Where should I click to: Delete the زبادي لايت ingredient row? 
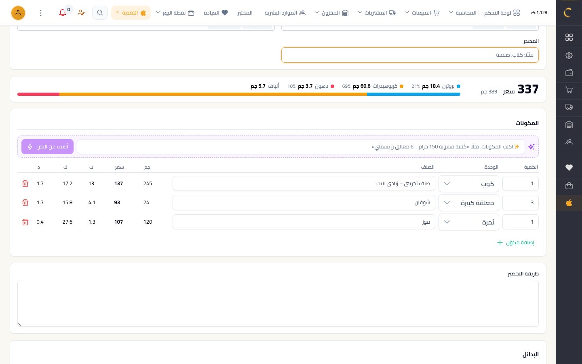click(25, 184)
